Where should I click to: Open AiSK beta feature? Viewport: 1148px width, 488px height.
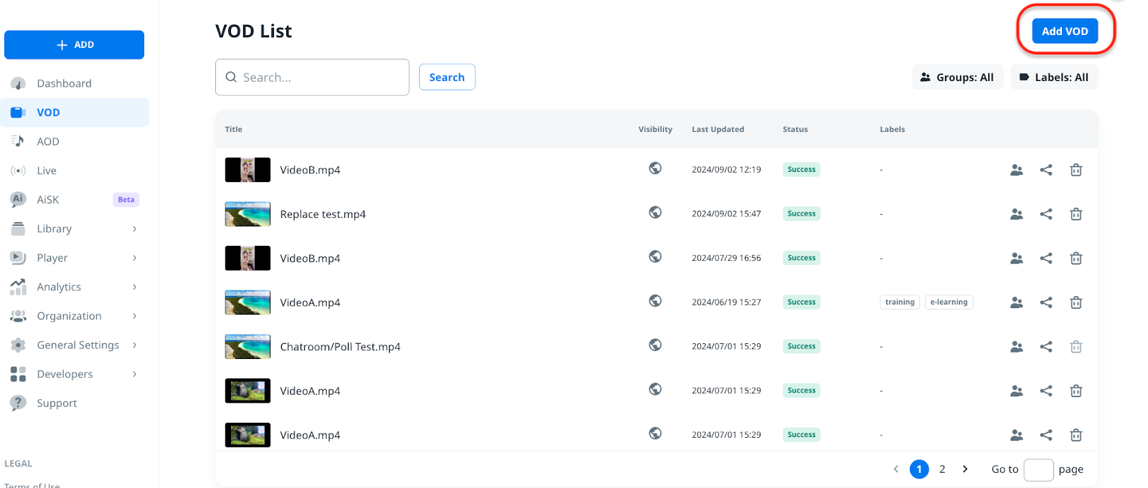pos(48,200)
